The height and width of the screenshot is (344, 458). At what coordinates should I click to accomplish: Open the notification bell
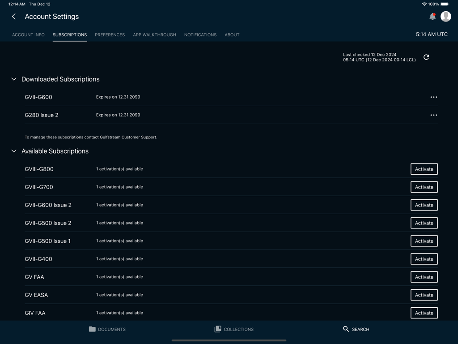[432, 16]
